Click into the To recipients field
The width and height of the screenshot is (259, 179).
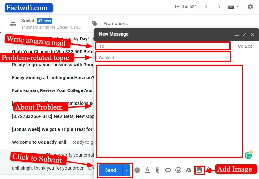tap(162, 46)
